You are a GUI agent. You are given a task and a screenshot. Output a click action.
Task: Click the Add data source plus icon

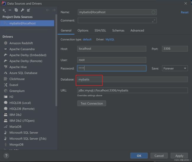point(4,10)
